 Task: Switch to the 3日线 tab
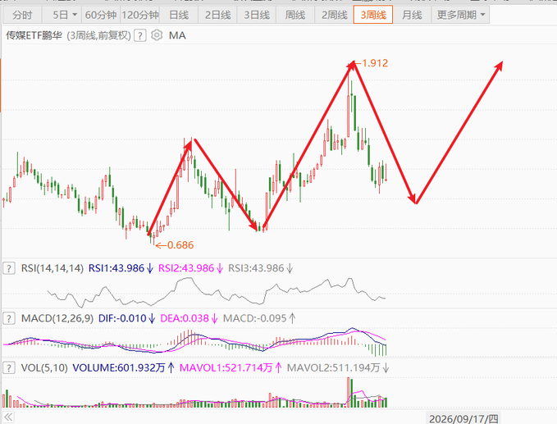[257, 15]
